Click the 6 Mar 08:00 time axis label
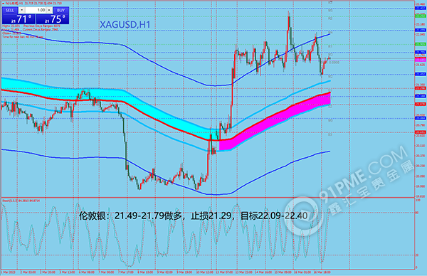 click(x=87, y=272)
